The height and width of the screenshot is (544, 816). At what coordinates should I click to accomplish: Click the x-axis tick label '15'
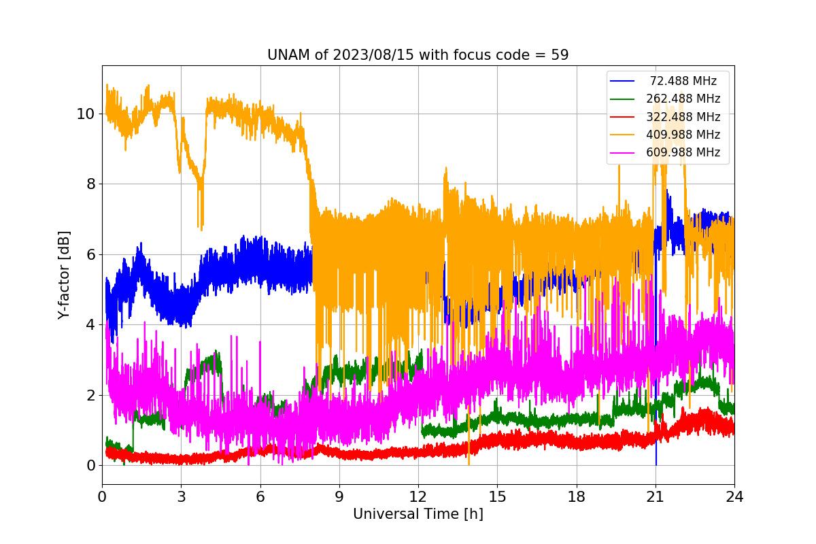click(497, 497)
